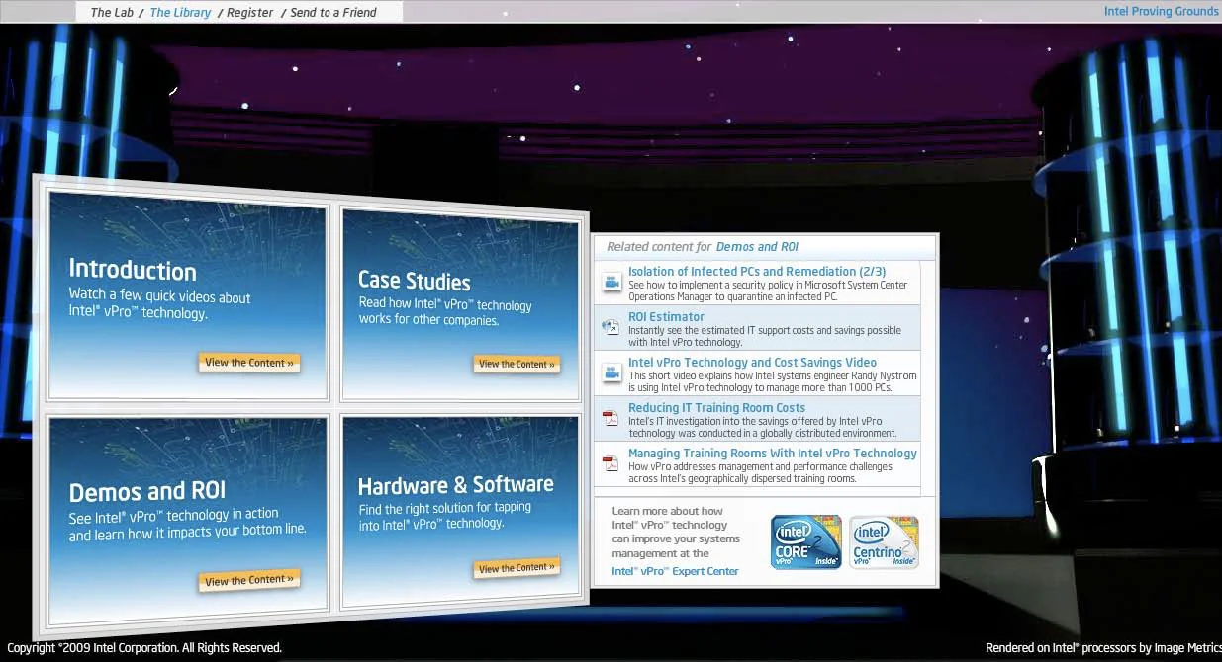Image resolution: width=1222 pixels, height=662 pixels.
Task: Click the video icon beside Cost Savings Video
Action: [x=611, y=373]
